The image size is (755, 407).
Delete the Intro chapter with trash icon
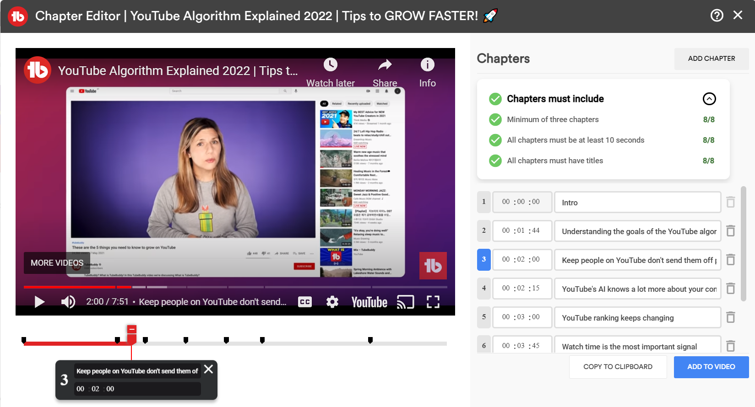click(x=731, y=202)
